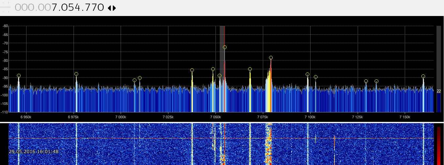Image resolution: width=444 pixels, height=165 pixels.
Task: Pick the peak marker near 7 048 kHz
Action: click(x=213, y=69)
